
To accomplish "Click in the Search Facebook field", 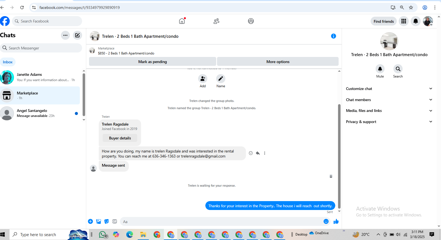I will [47, 21].
